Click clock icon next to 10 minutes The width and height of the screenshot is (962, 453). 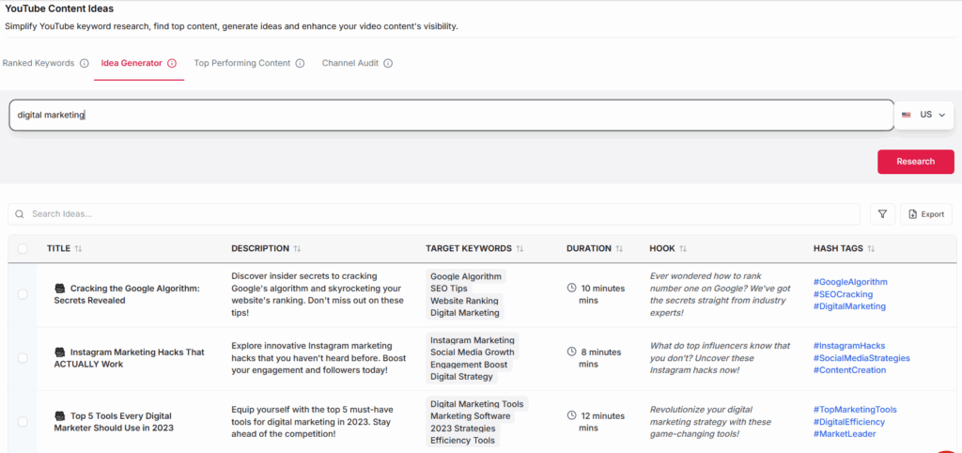pos(572,288)
